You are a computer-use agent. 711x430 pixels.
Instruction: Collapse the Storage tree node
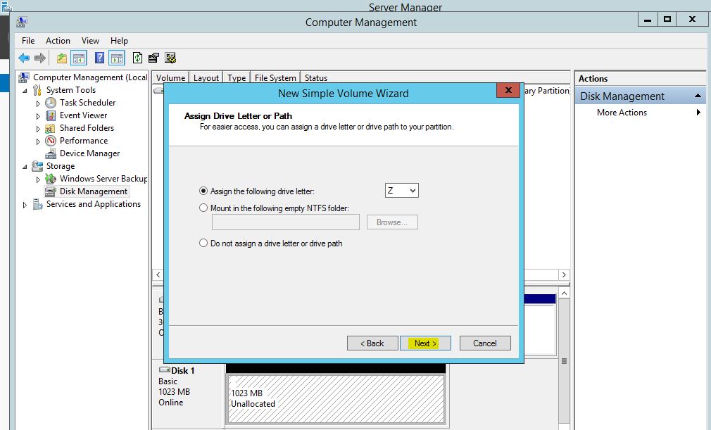coord(25,167)
